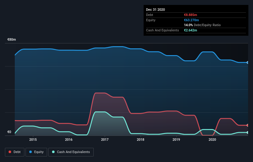Click the Equity value €63.270m in tooltip

(x=191, y=20)
